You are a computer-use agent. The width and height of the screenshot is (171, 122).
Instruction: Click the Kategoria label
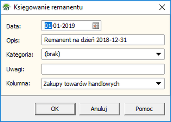(x=20, y=55)
